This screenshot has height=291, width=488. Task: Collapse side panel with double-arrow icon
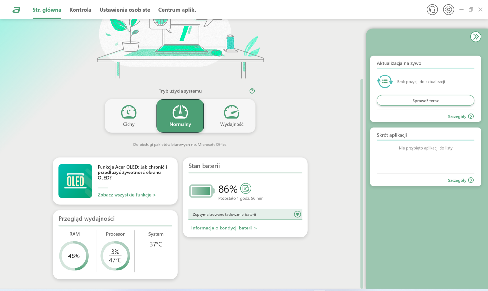tap(476, 37)
